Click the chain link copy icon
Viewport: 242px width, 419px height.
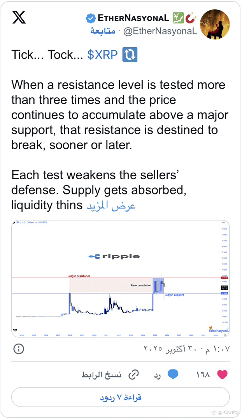pos(133,375)
